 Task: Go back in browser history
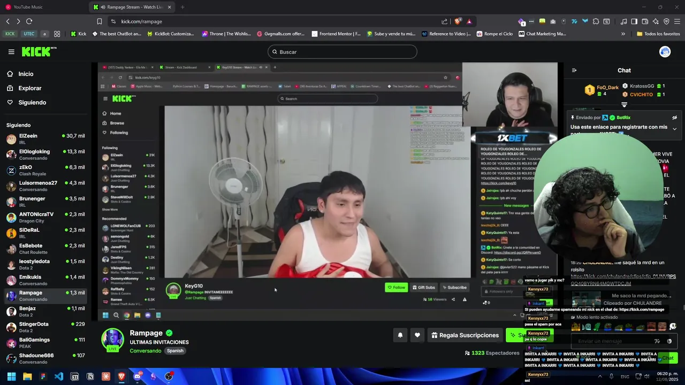(7, 21)
